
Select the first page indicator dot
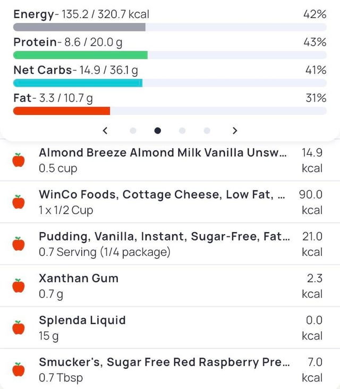click(133, 130)
